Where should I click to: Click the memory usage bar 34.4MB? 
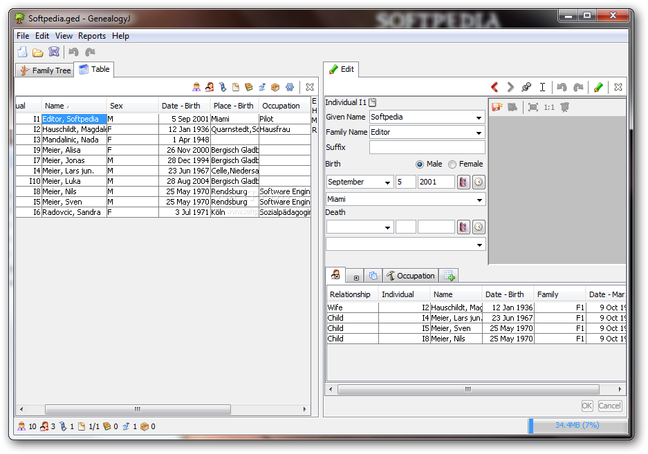pos(577,426)
